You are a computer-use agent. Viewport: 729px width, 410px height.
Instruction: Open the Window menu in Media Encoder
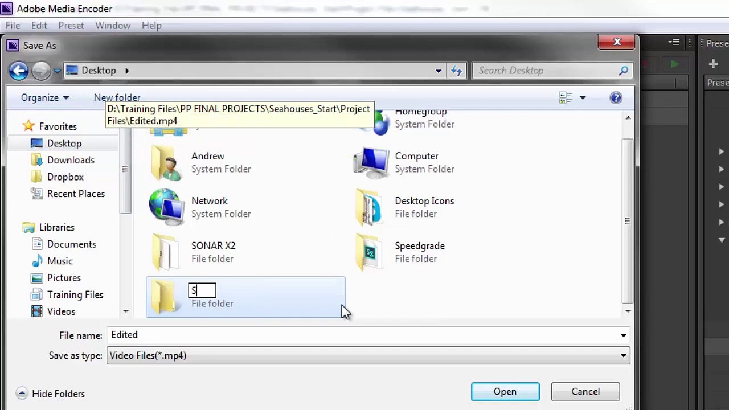point(113,26)
